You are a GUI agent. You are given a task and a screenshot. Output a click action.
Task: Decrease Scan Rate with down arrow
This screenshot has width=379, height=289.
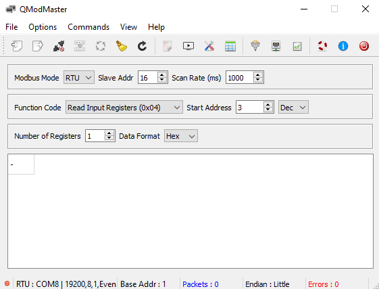click(258, 80)
